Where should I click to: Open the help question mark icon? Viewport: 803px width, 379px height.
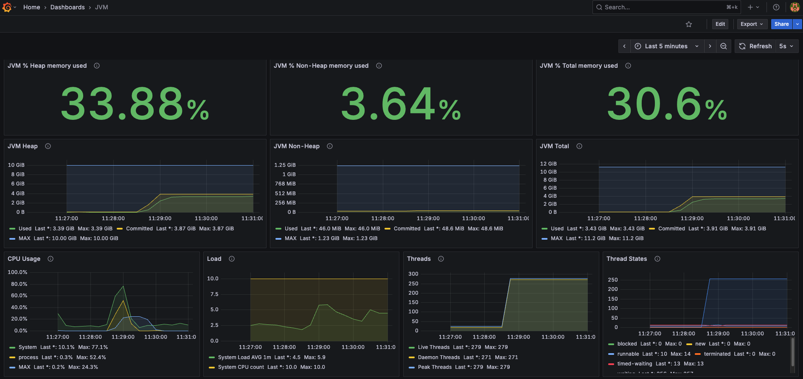click(x=776, y=7)
